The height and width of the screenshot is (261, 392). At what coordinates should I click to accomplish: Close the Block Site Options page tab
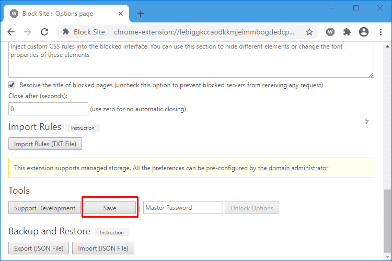(x=121, y=14)
